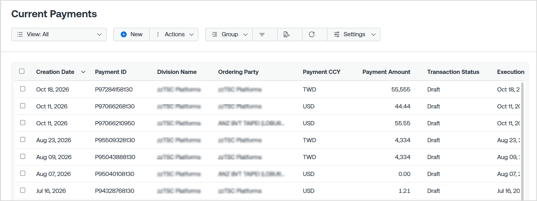Click the Group indent icon
The image size is (537, 201).
pos(215,34)
